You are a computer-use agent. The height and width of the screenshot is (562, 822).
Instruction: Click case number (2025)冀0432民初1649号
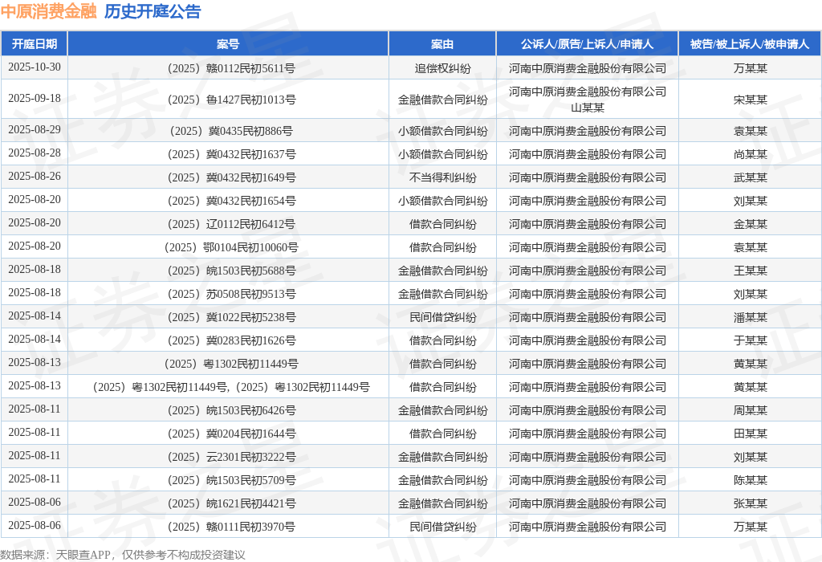[x=230, y=177]
